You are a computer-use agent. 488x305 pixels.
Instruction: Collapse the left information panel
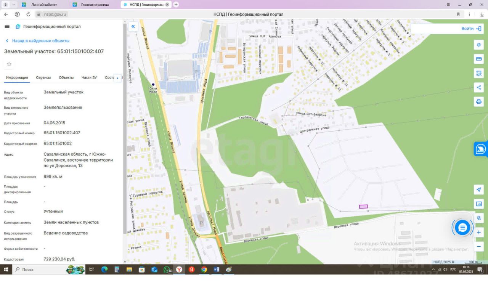coord(133,26)
